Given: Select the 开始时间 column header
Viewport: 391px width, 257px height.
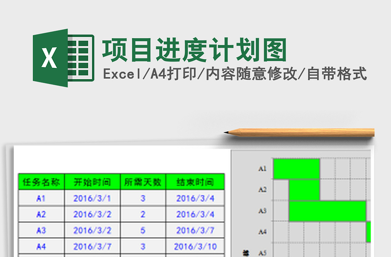Looking at the screenshot, I should [x=92, y=182].
